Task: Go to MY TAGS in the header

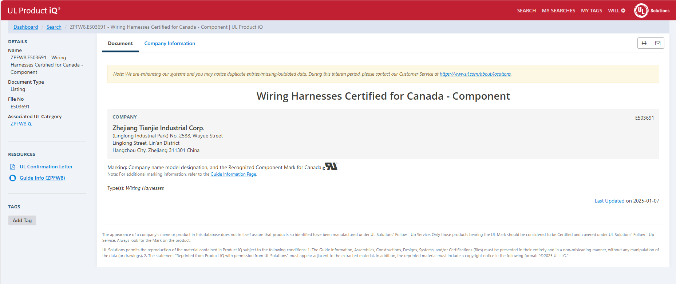Action: click(x=591, y=11)
